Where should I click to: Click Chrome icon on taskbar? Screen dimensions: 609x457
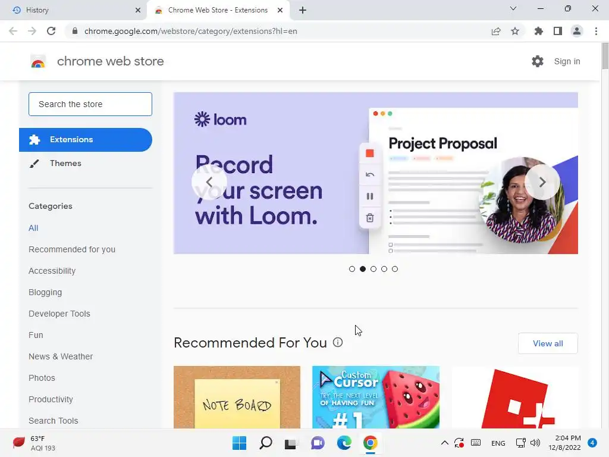370,443
